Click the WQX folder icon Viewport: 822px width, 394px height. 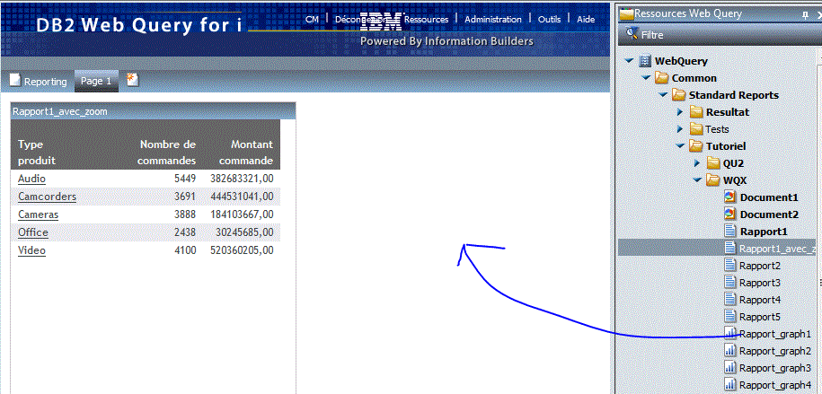[x=713, y=180]
